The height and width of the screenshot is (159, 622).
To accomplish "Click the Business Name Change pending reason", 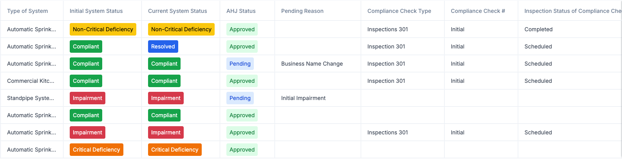I will tap(312, 64).
